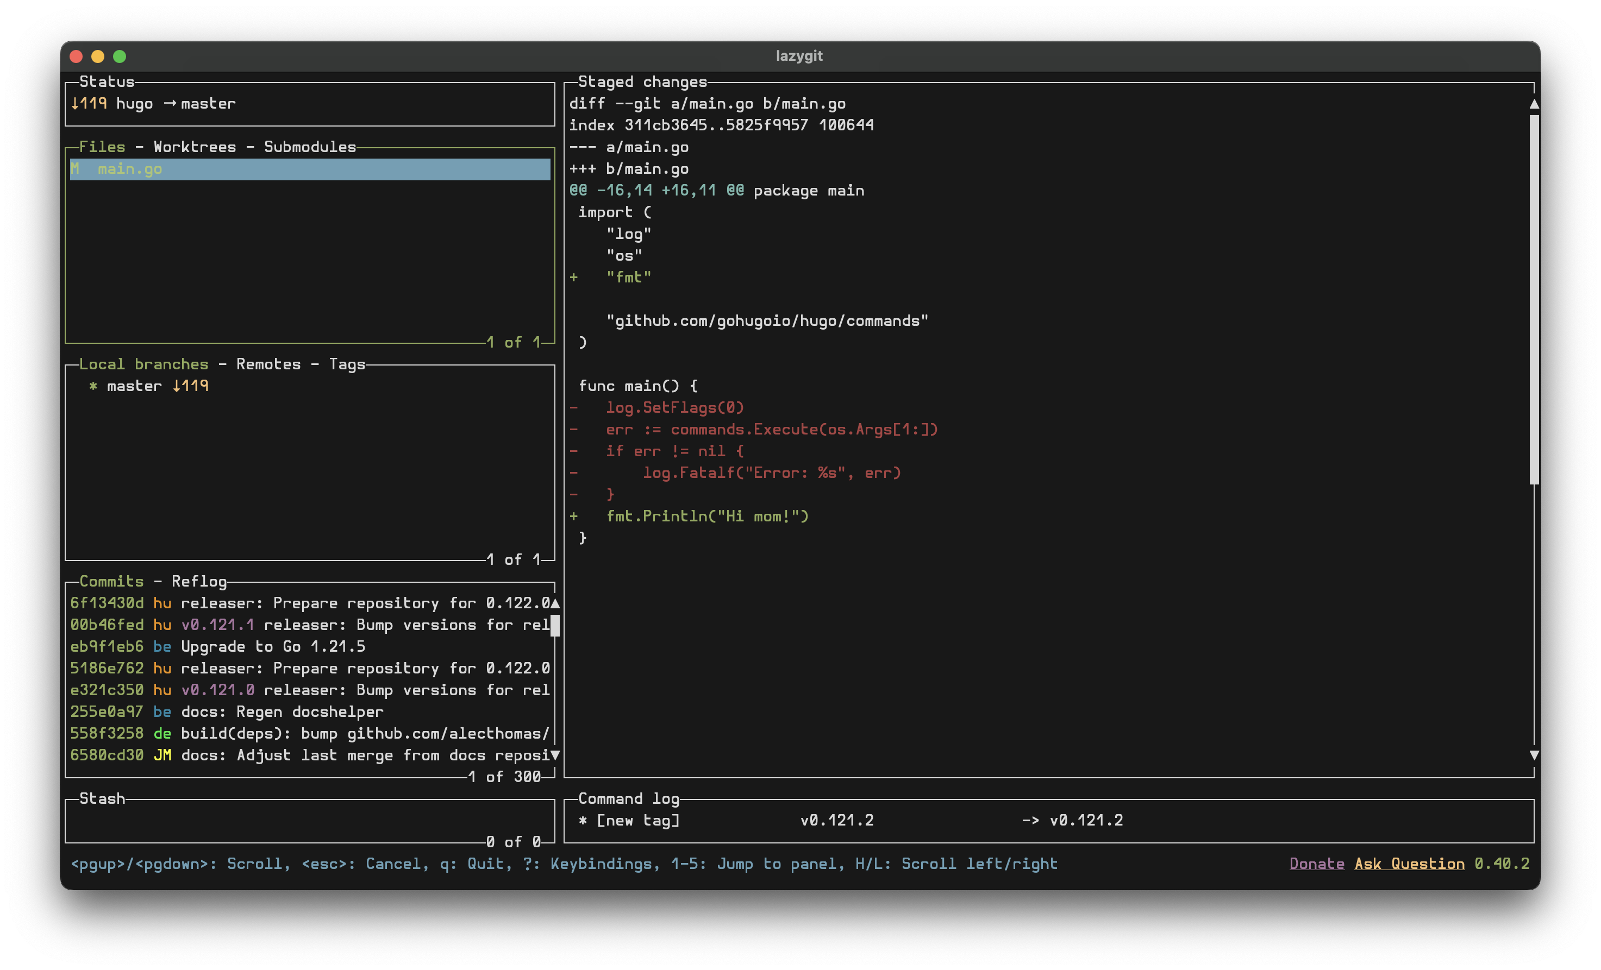The width and height of the screenshot is (1601, 970).
Task: Select commit 6f13430d in the Commits panel
Action: (x=260, y=602)
